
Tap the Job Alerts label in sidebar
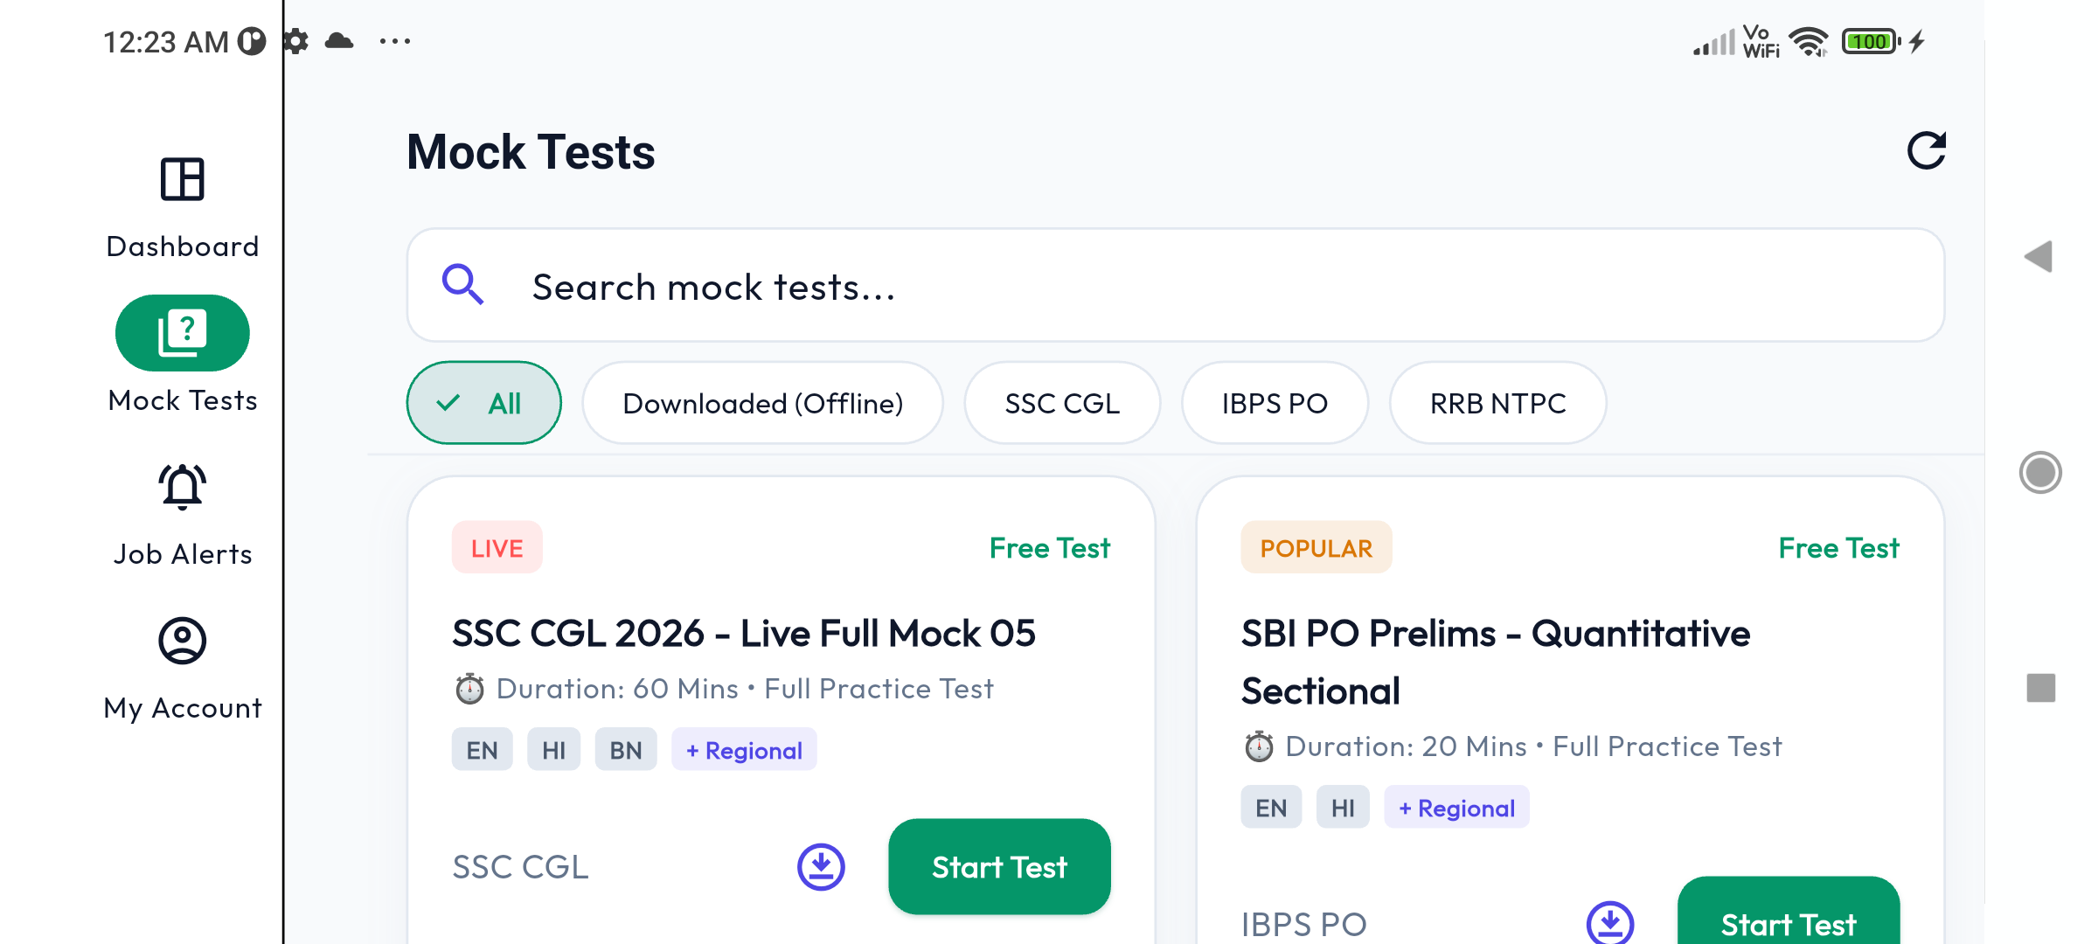[x=182, y=554]
